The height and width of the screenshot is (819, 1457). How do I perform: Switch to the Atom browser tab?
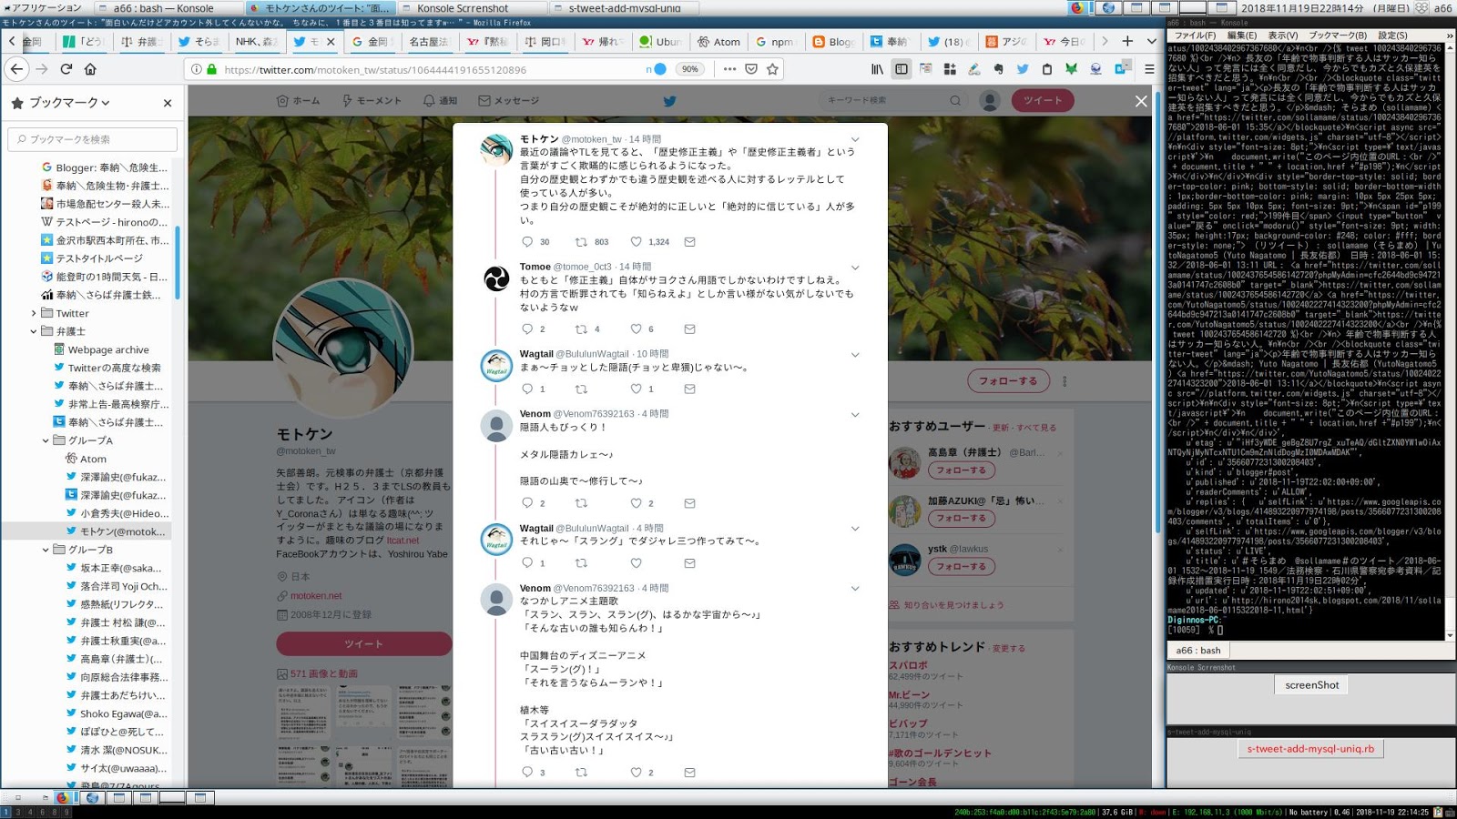click(x=718, y=41)
